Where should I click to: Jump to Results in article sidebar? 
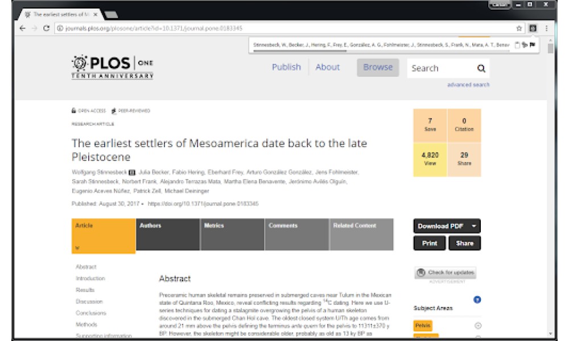85,290
